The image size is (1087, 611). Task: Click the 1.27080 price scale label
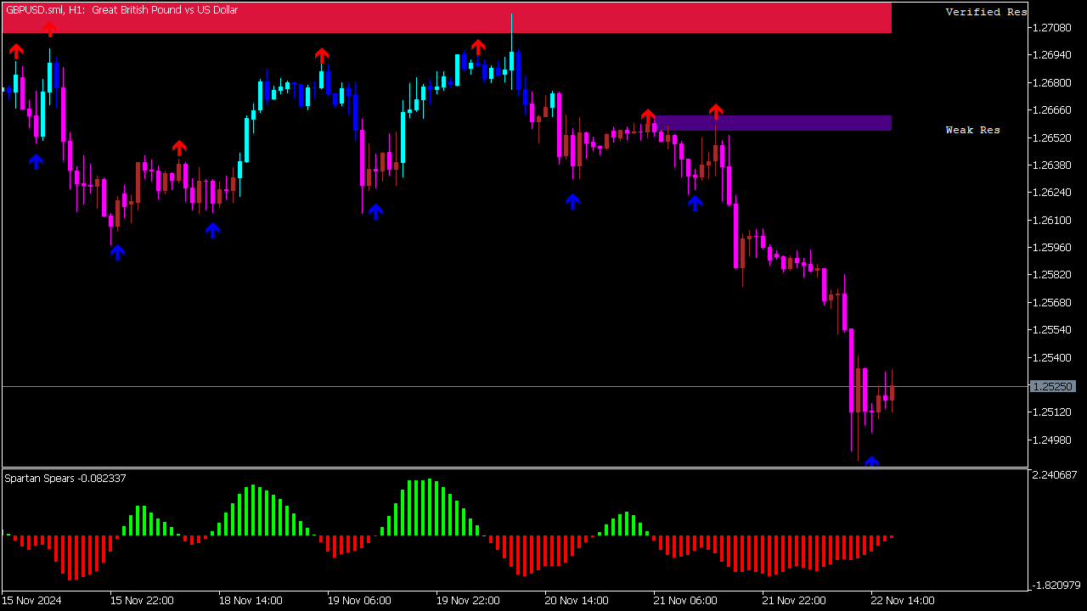(x=1051, y=28)
